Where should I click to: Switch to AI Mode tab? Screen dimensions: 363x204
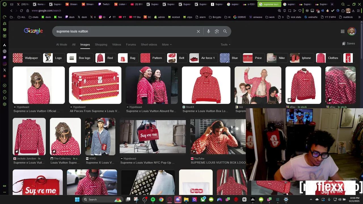click(x=62, y=44)
